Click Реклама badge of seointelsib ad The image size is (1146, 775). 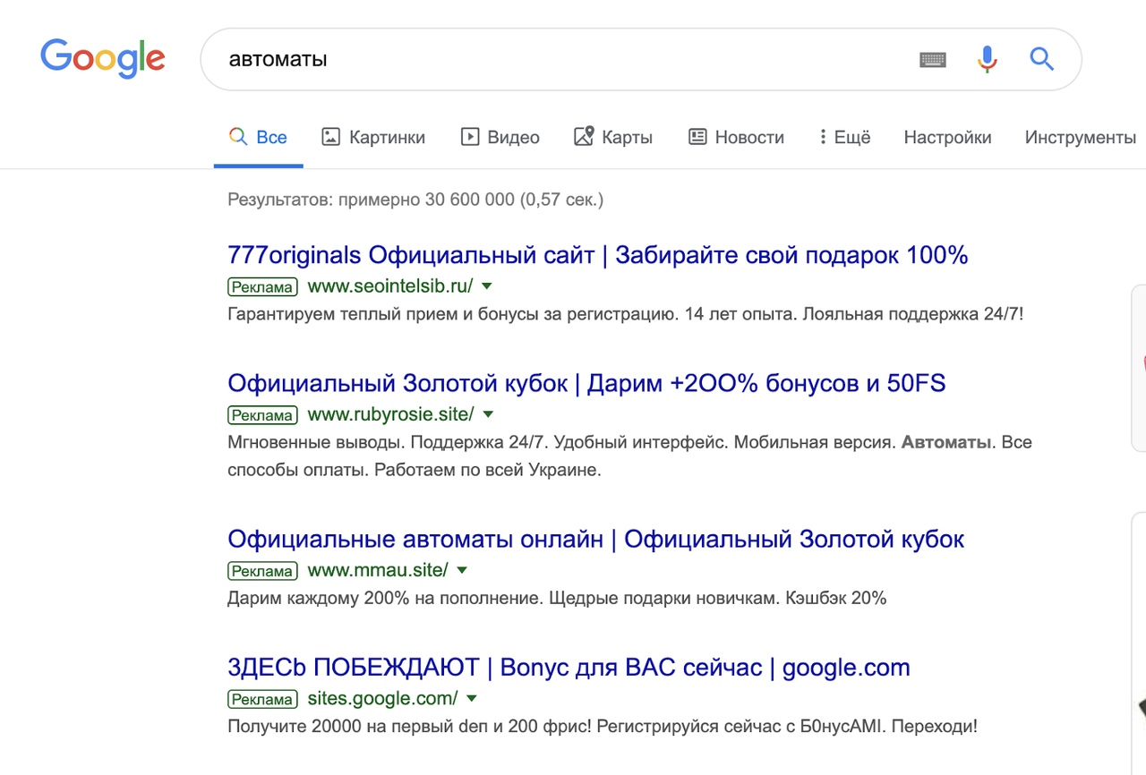(262, 286)
